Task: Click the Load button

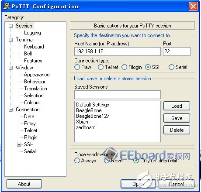Action: tap(177, 106)
